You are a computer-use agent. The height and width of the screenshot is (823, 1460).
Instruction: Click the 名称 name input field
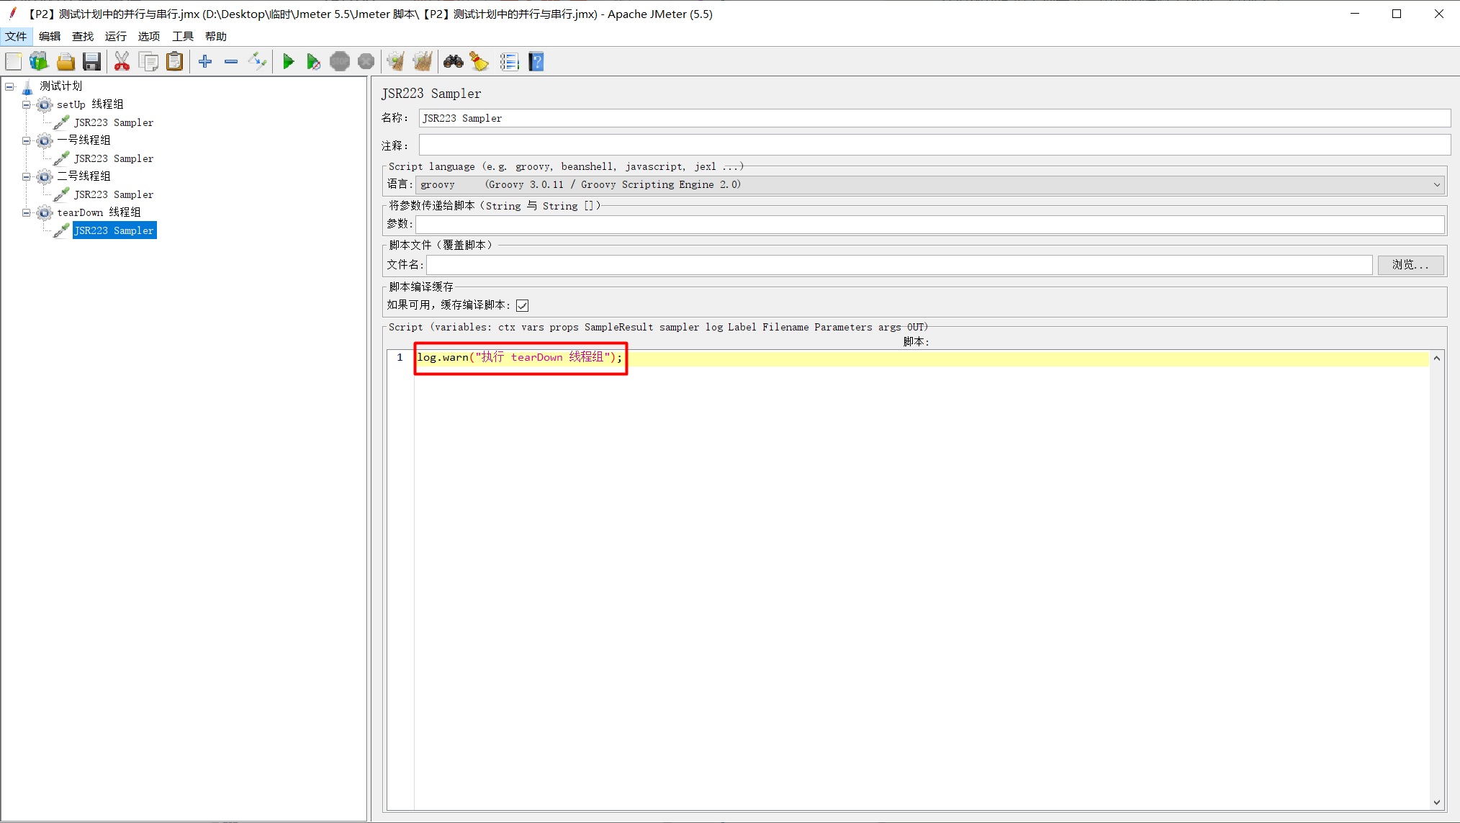[x=934, y=118]
